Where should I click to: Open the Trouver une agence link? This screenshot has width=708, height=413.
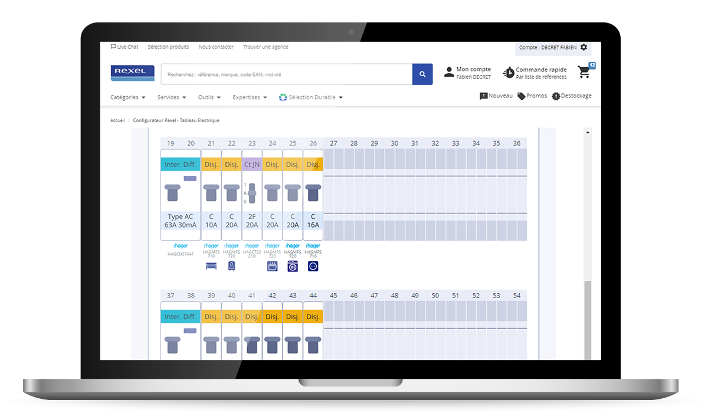[265, 47]
